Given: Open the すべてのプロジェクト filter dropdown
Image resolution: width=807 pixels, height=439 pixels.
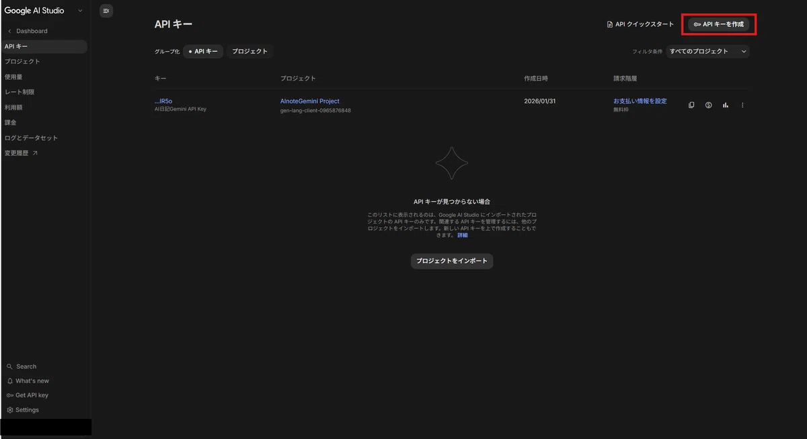Looking at the screenshot, I should click(707, 52).
